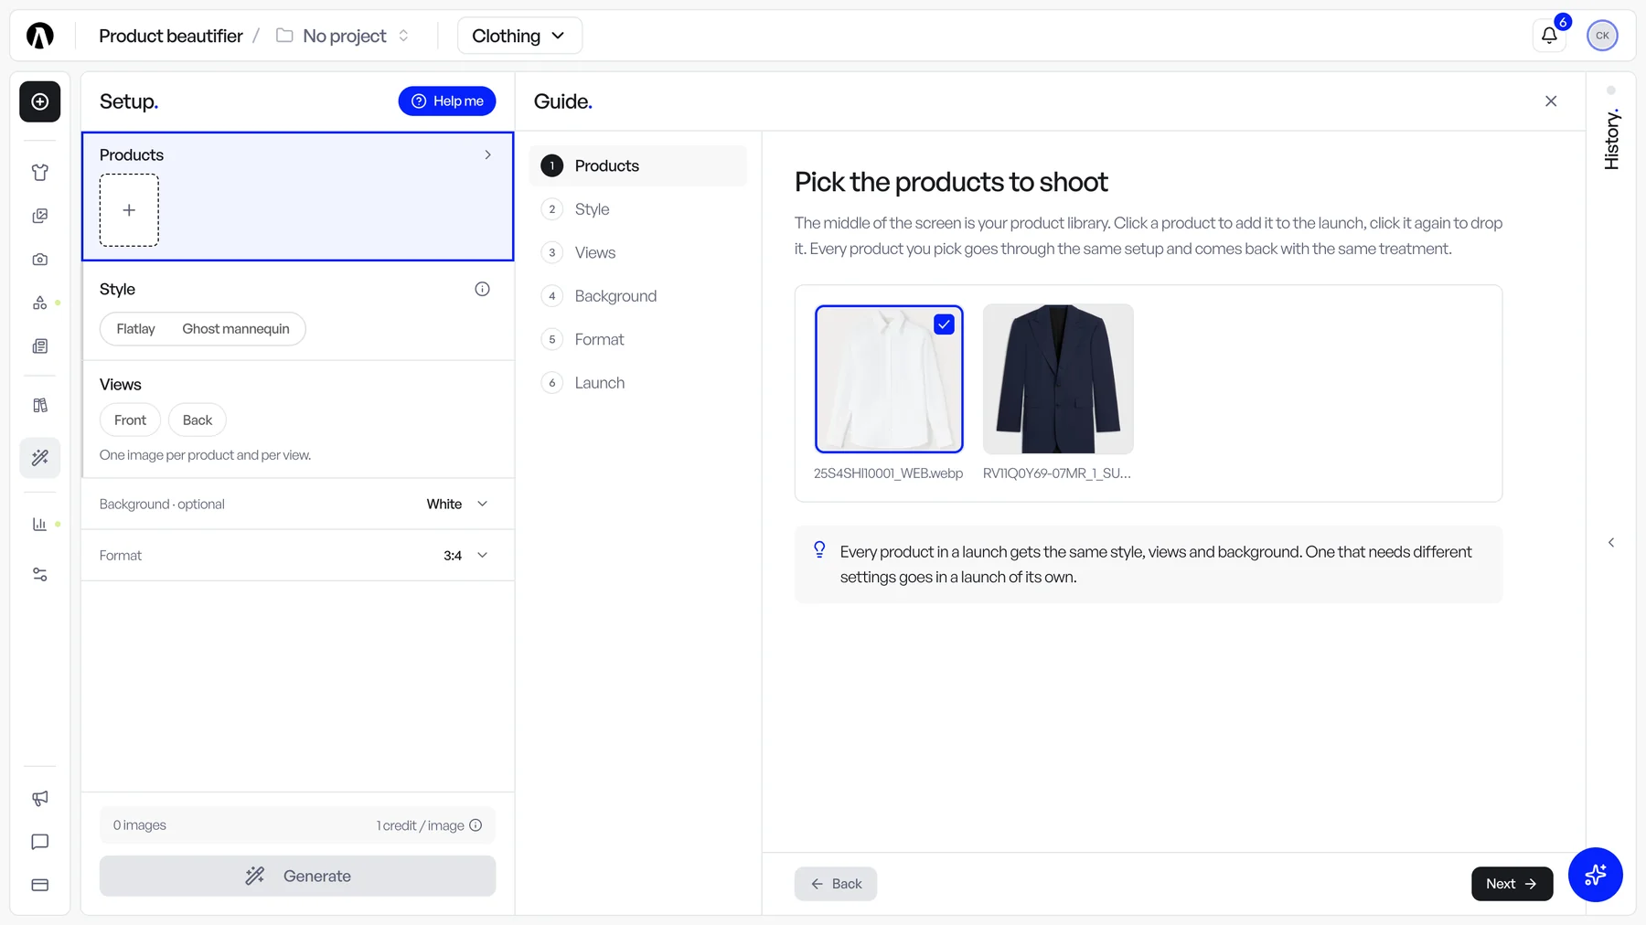Select the navy blazer product thumbnail
This screenshot has width=1646, height=925.
pos(1058,379)
